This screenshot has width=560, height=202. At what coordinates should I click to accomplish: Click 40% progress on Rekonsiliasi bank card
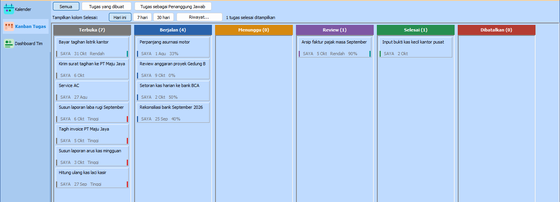coord(176,119)
